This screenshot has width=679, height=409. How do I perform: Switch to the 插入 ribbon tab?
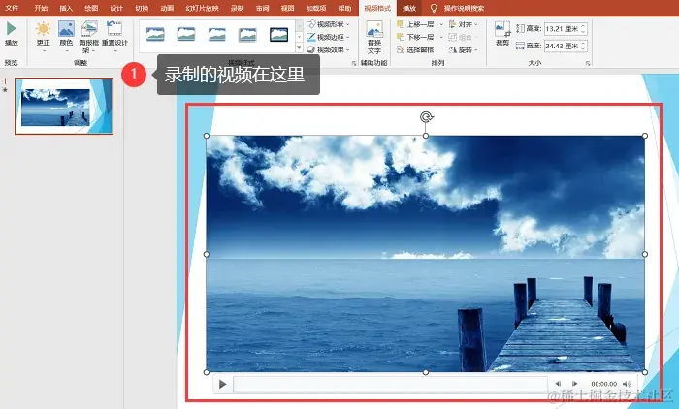click(x=66, y=8)
